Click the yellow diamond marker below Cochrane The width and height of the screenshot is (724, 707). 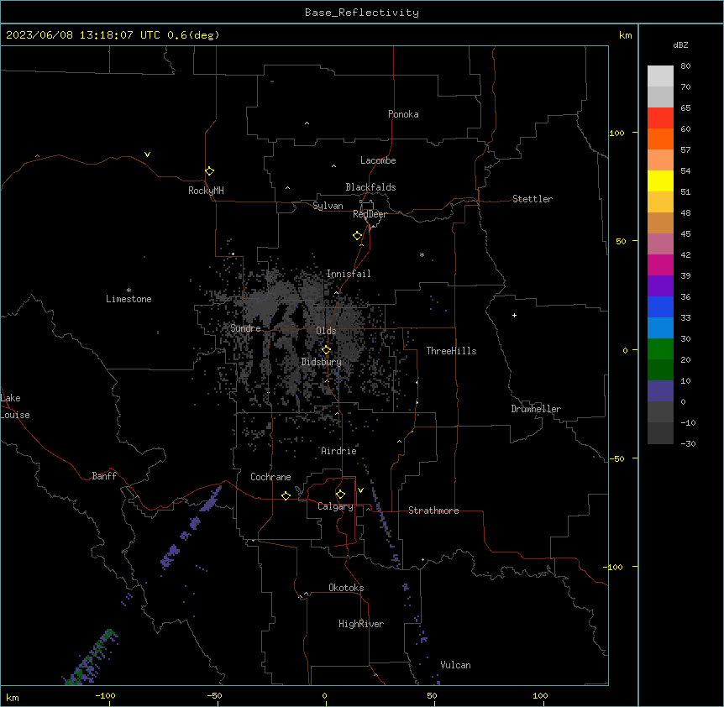[x=286, y=495]
